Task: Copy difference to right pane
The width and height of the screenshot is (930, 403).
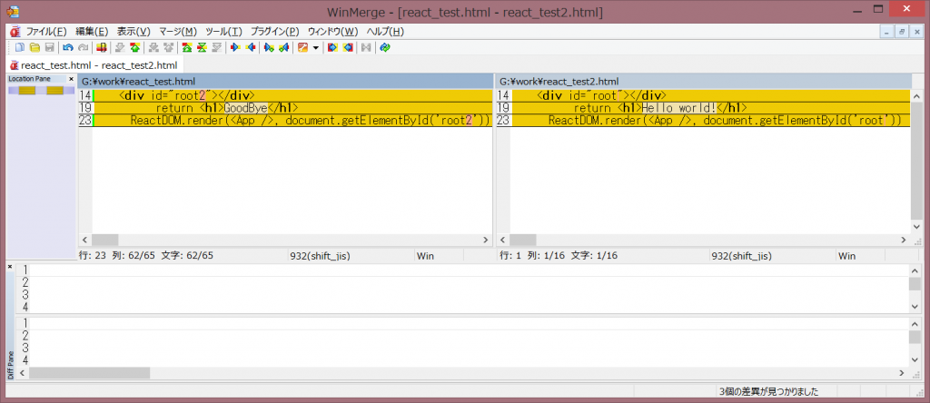Action: point(235,47)
